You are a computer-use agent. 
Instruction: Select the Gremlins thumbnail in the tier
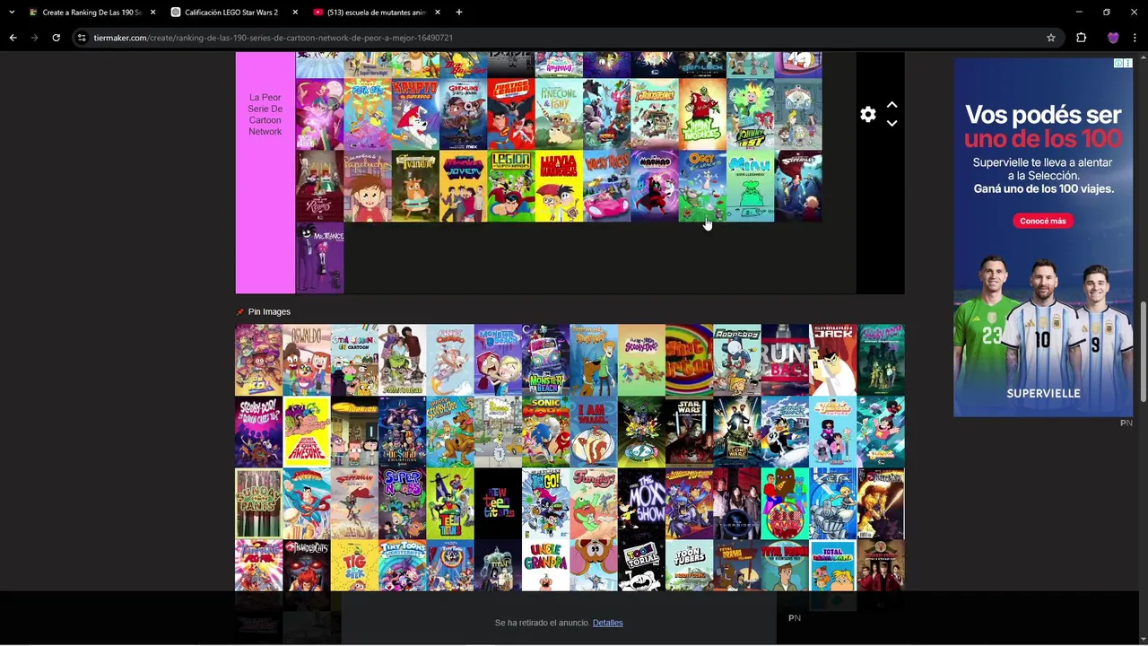(463, 115)
